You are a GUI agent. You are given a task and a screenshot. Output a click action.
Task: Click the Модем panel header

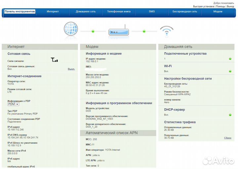point(118,47)
